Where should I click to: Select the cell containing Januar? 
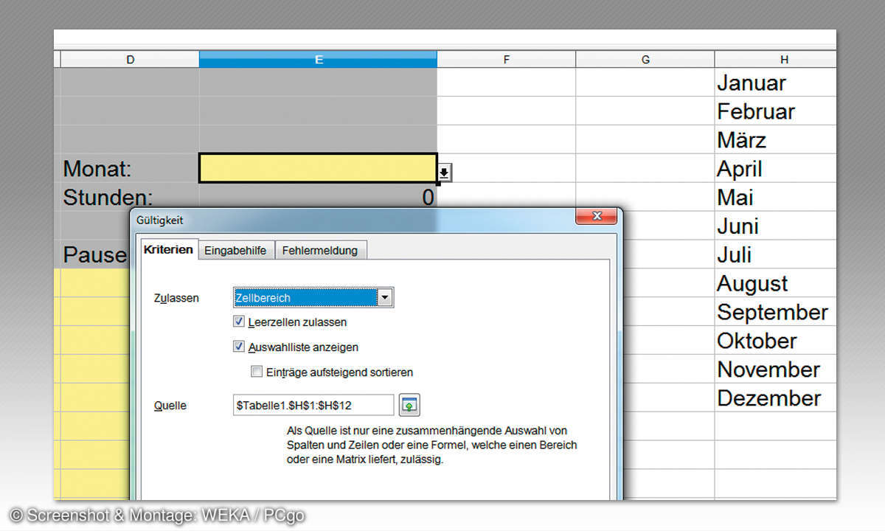pos(775,83)
